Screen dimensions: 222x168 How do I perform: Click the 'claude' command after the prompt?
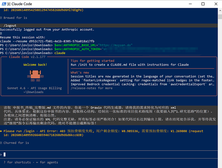(x=60, y=53)
